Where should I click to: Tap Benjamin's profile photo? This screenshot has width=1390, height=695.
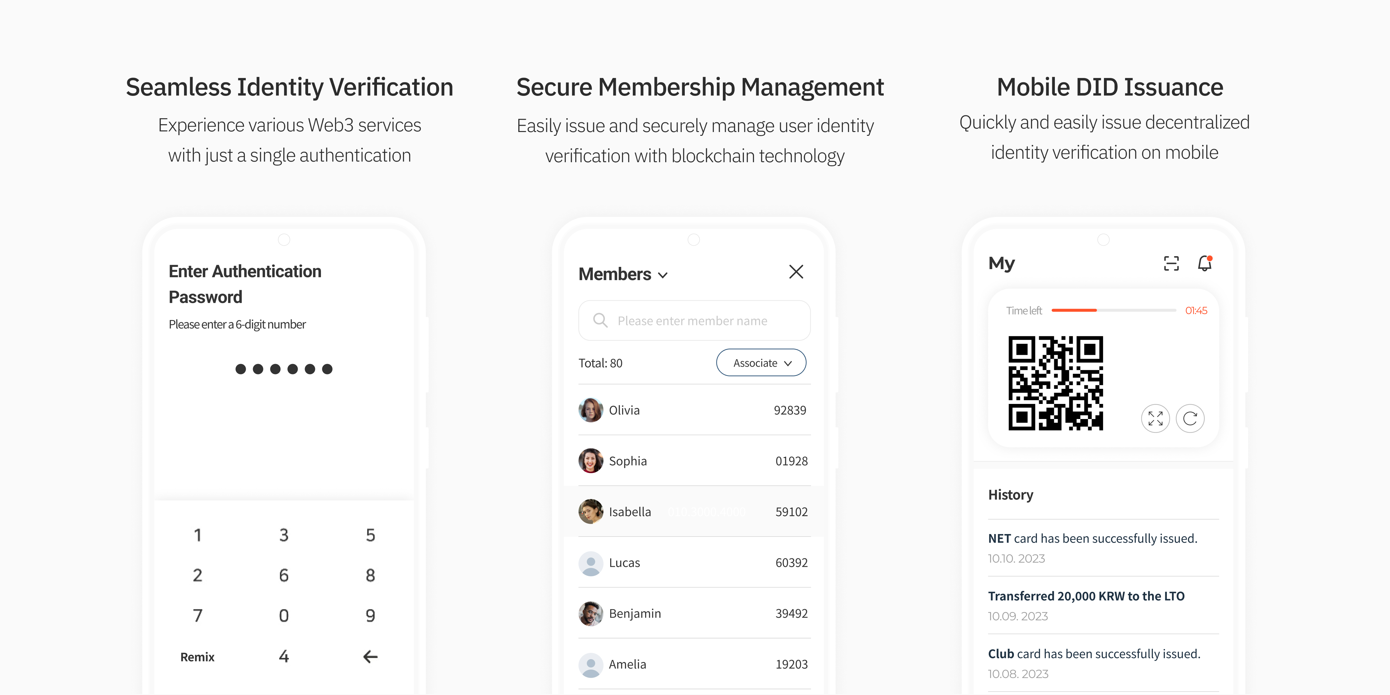(591, 614)
